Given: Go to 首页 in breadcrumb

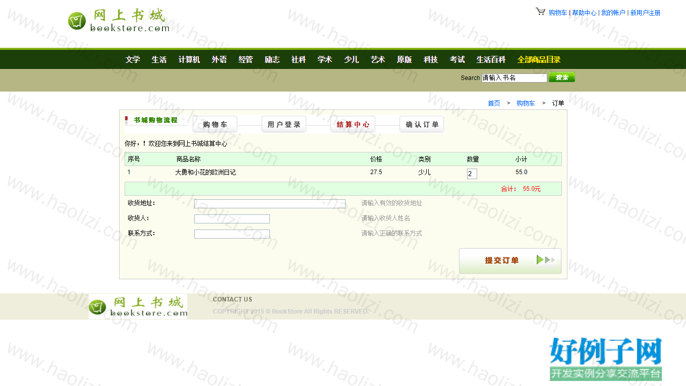Looking at the screenshot, I should point(494,103).
